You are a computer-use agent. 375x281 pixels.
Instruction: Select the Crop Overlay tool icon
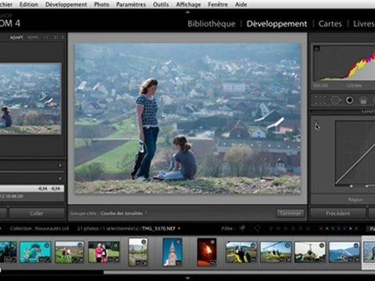(x=320, y=100)
